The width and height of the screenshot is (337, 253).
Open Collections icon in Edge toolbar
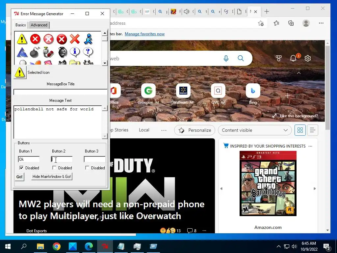point(291,23)
